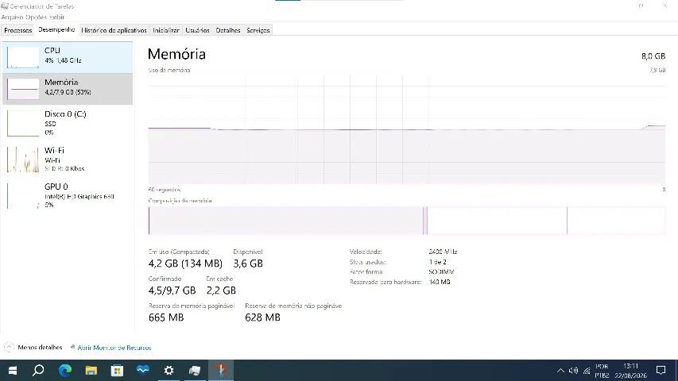Switch to the Serviços tab
The width and height of the screenshot is (678, 381).
click(x=258, y=30)
